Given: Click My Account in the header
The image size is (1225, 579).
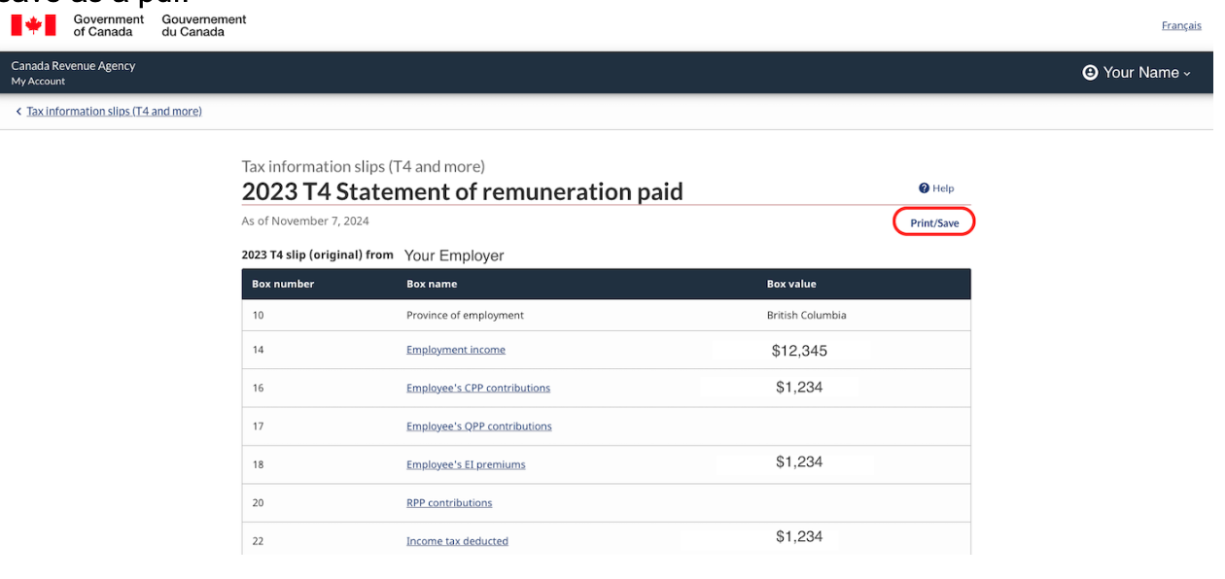Looking at the screenshot, I should click(x=38, y=82).
